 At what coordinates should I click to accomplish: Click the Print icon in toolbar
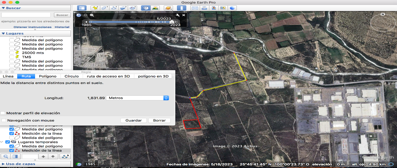coord(204,8)
